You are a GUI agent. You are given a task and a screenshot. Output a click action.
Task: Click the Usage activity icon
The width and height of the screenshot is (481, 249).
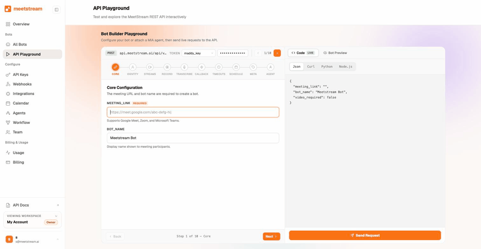(8, 153)
